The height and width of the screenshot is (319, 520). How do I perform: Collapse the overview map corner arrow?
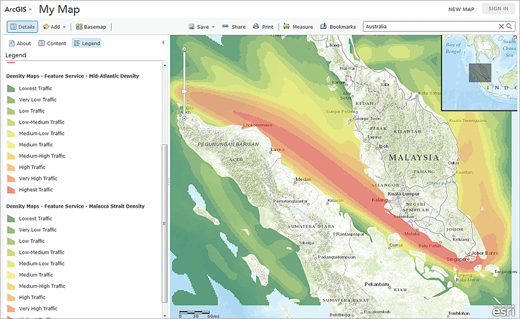(514, 38)
